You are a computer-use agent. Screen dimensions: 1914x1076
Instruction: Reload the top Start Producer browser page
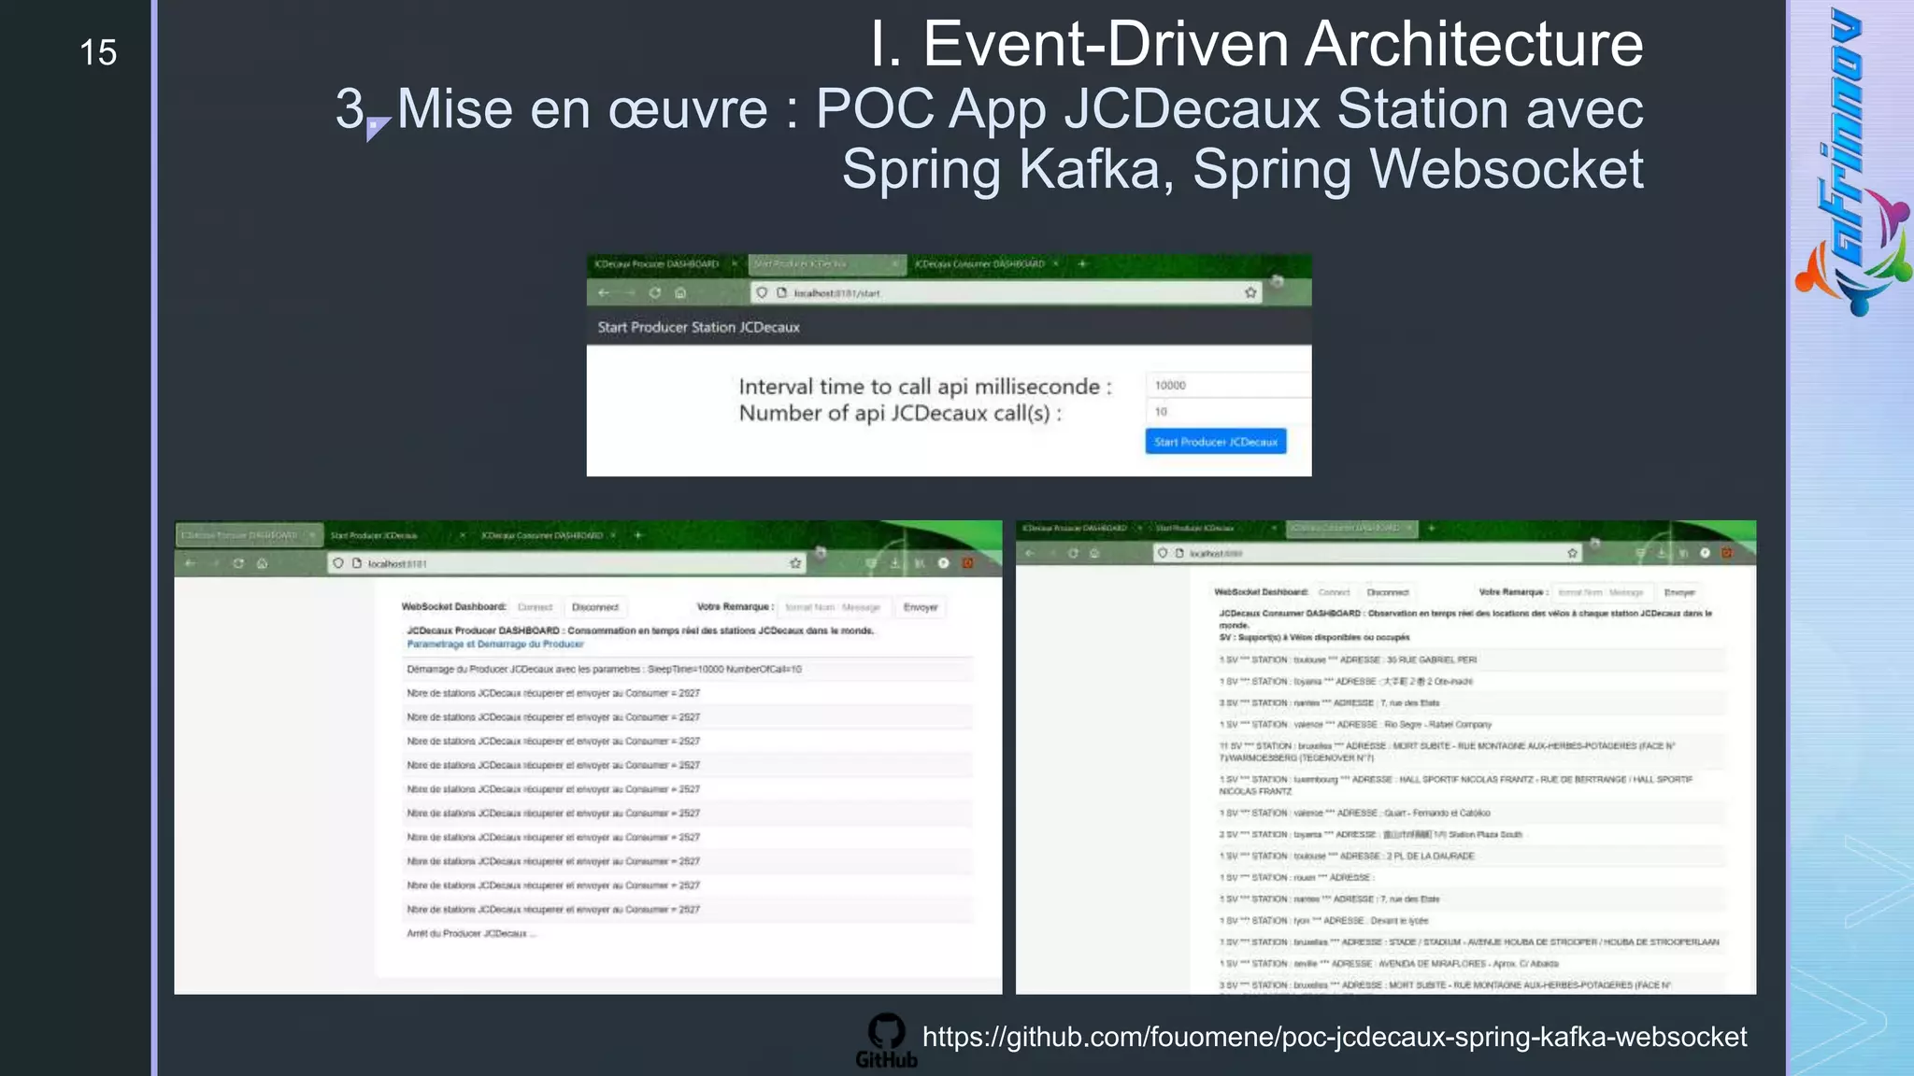tap(655, 293)
